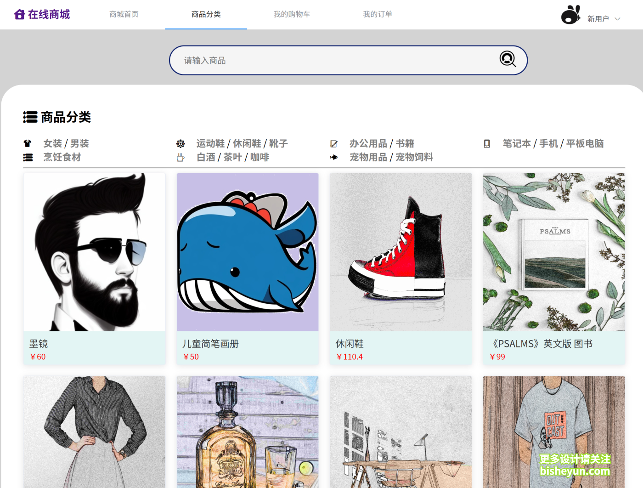Open the 我的订单 tab
This screenshot has height=488, width=643.
click(378, 14)
